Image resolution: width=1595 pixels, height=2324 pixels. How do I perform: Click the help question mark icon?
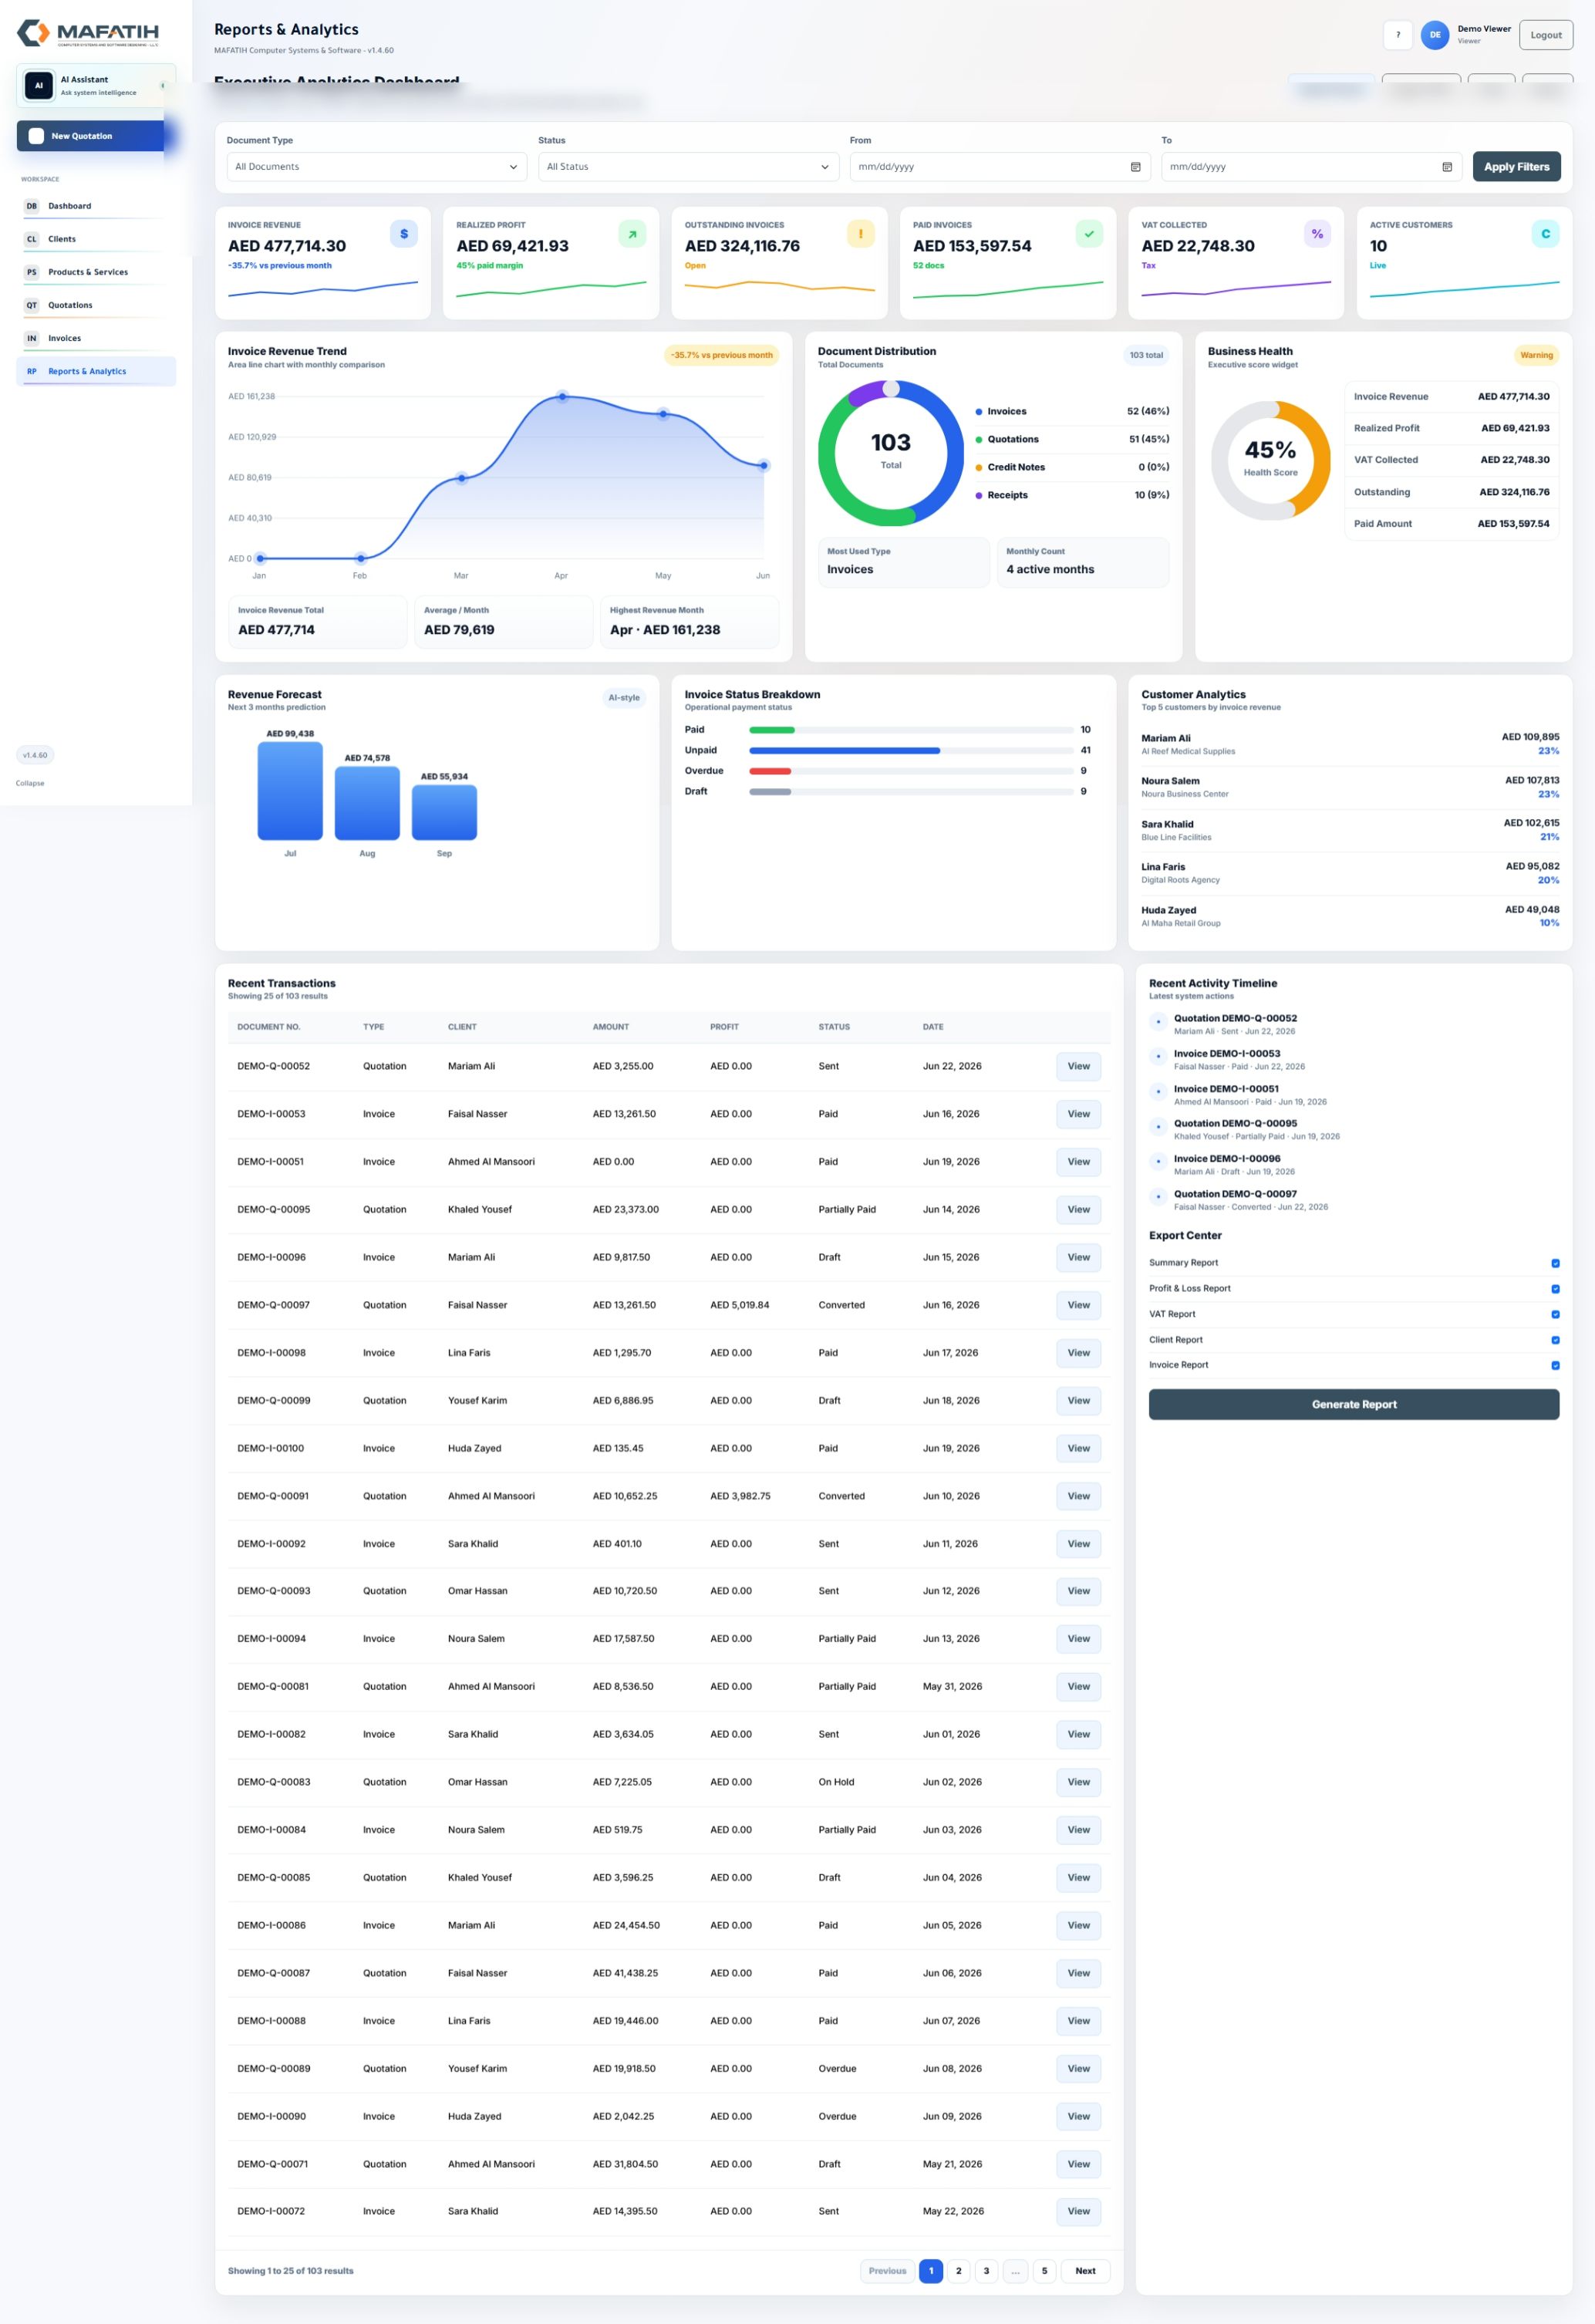tap(1397, 35)
